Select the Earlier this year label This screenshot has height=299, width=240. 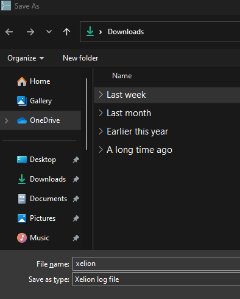coord(137,131)
